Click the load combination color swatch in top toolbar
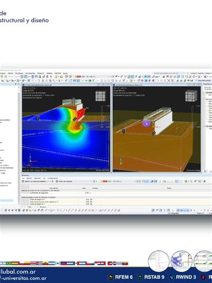Screen dimensions: 212x283 pos(78,77)
